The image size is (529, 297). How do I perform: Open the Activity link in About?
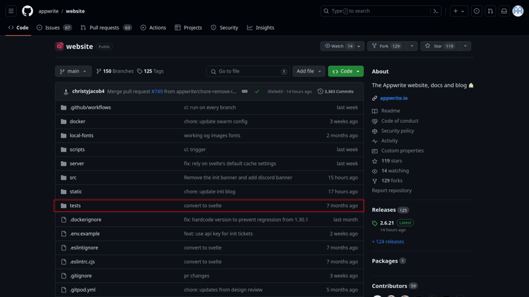[389, 141]
